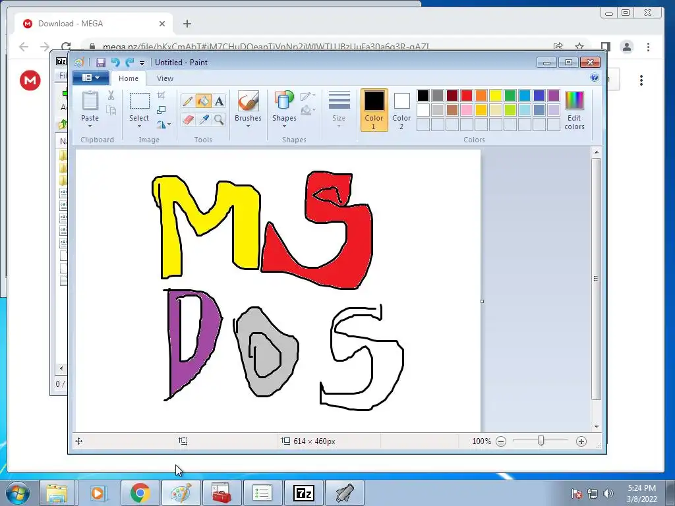
Task: Select the Color picker eyedropper tool
Action: point(203,119)
